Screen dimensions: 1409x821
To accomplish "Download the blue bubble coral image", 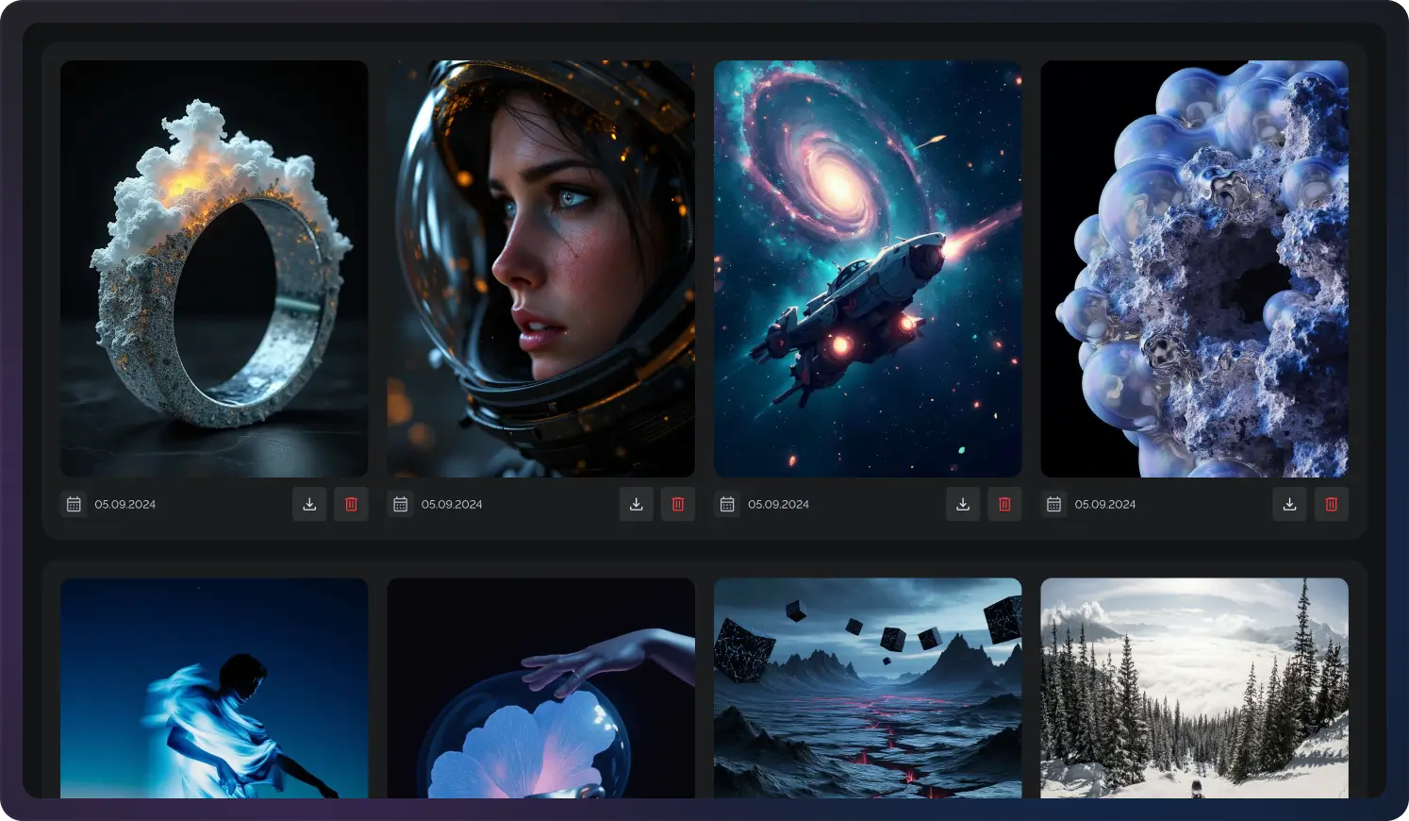I will pos(1289,504).
